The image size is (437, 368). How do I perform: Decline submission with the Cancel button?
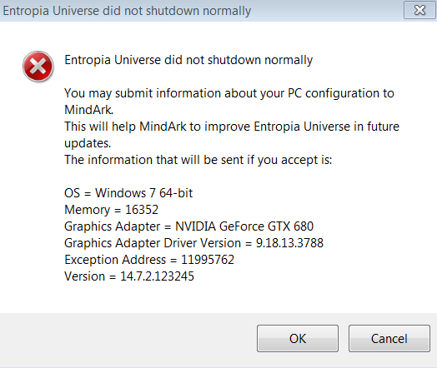pyautogui.click(x=389, y=338)
